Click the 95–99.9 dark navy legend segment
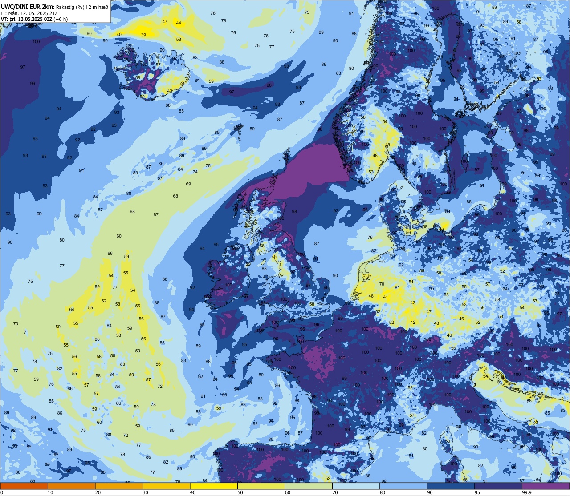The image size is (570, 496). (x=498, y=486)
